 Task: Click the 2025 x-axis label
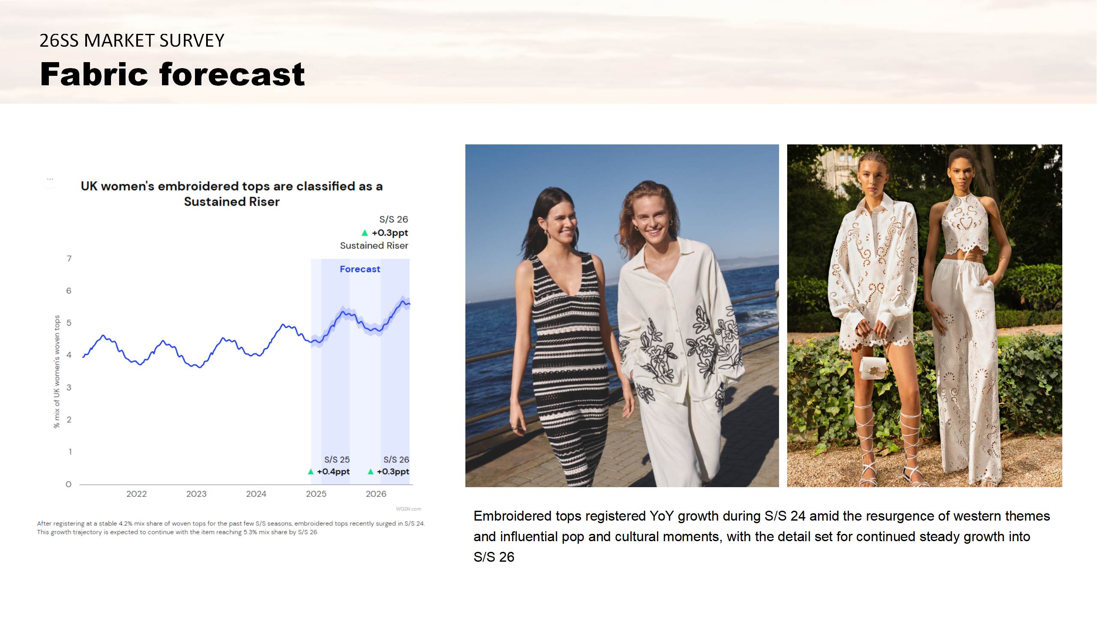point(316,494)
